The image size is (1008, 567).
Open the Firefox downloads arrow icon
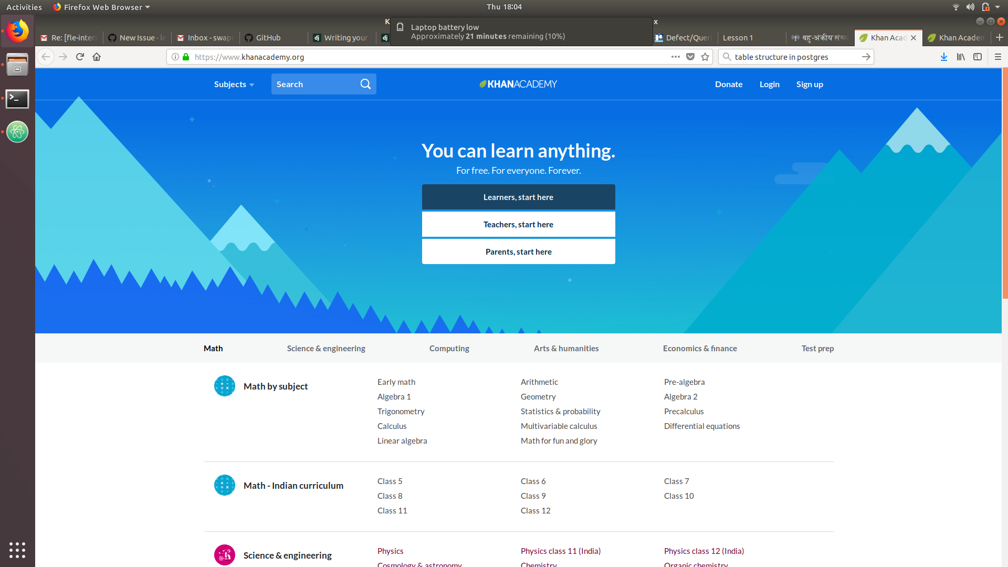tap(943, 57)
